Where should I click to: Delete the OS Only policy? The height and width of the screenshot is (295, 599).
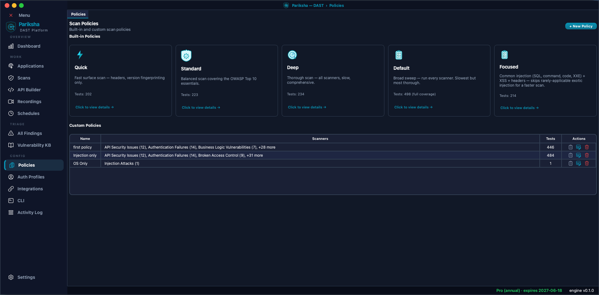pyautogui.click(x=587, y=163)
